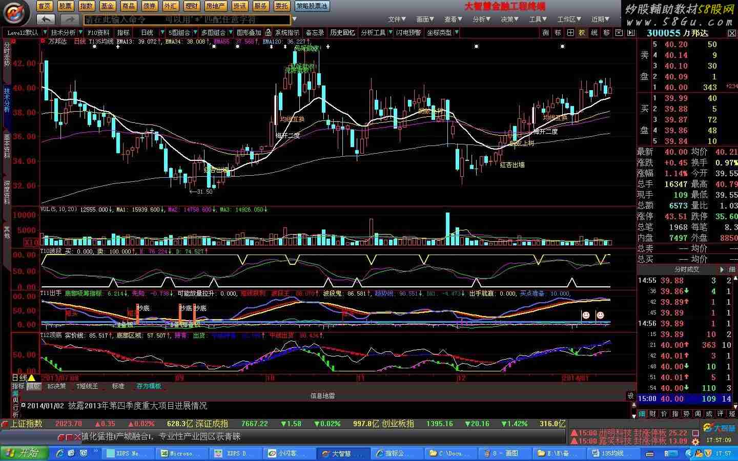
Task: Click the 价 price tab
Action: pyautogui.click(x=664, y=413)
